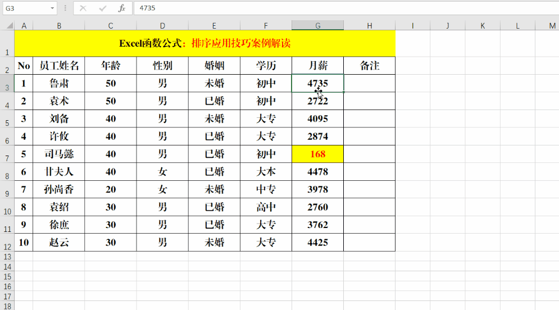Click salary cell 2722

tap(317, 101)
